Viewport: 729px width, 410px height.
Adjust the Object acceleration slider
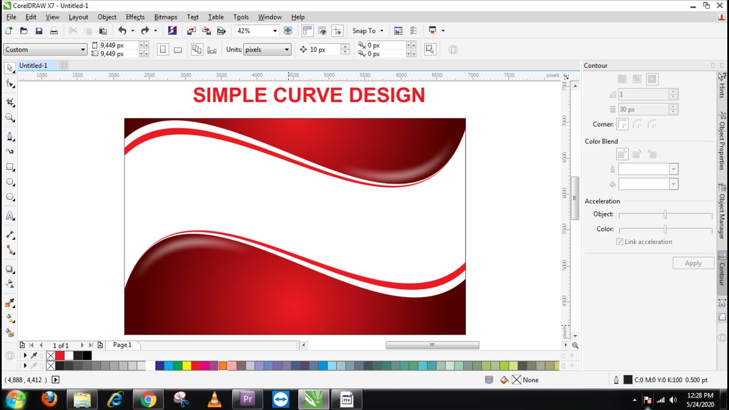(665, 215)
